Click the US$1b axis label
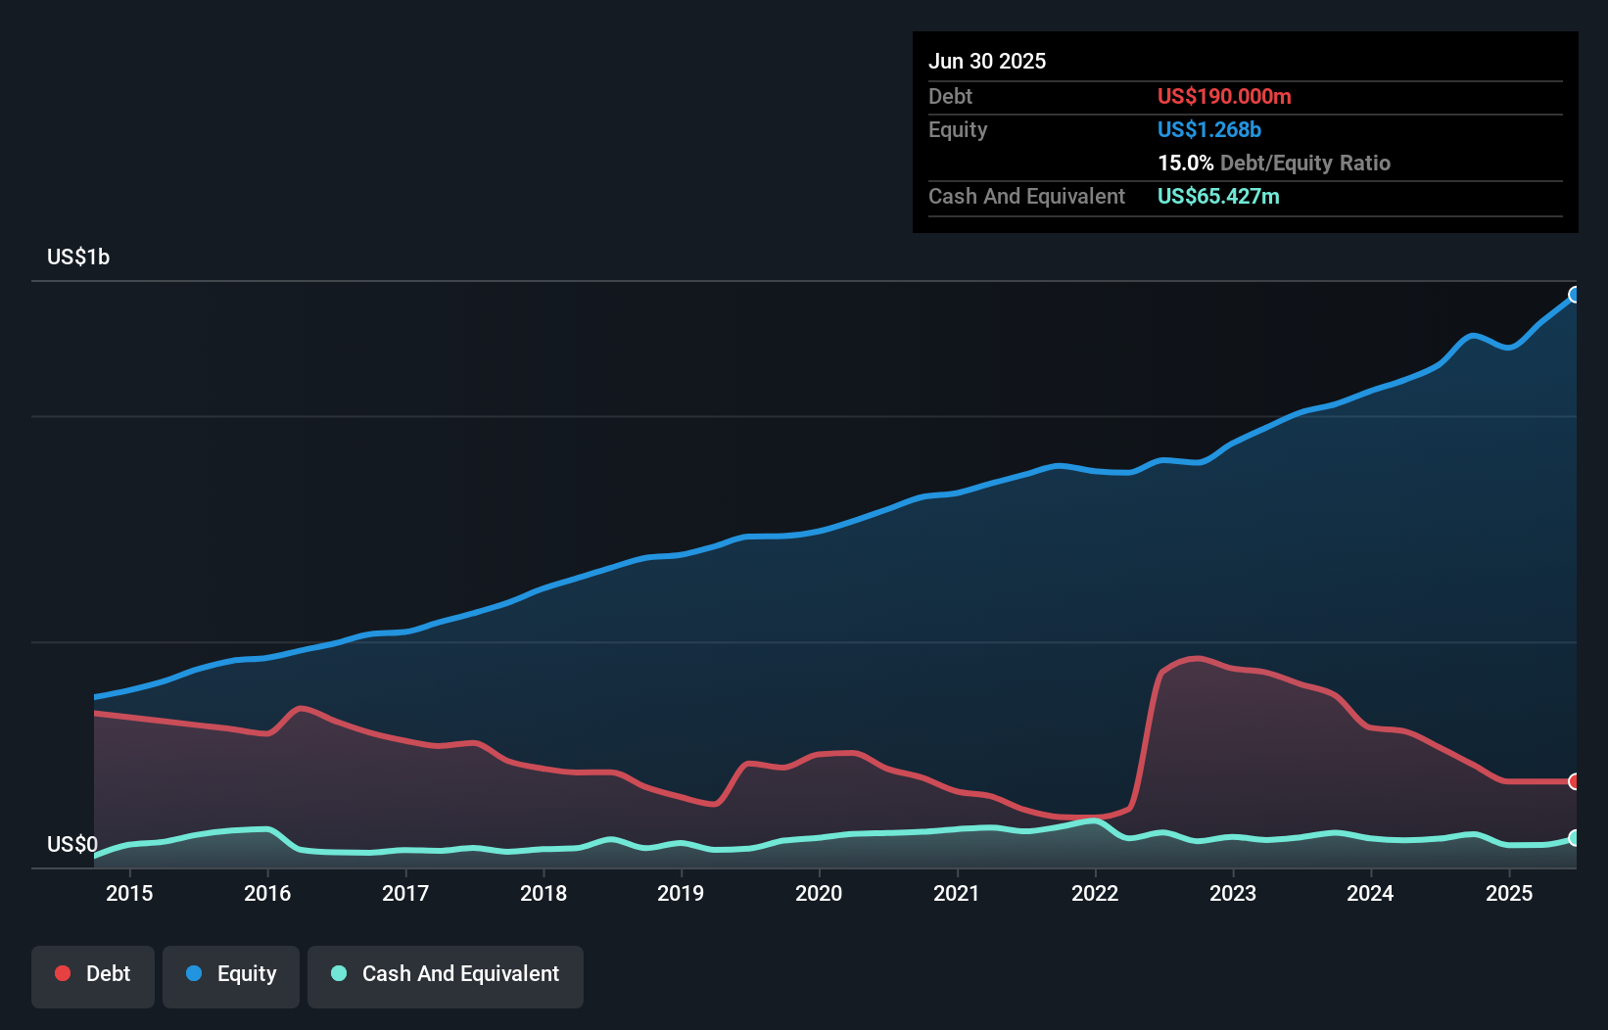Viewport: 1608px width, 1030px height. pos(78,257)
